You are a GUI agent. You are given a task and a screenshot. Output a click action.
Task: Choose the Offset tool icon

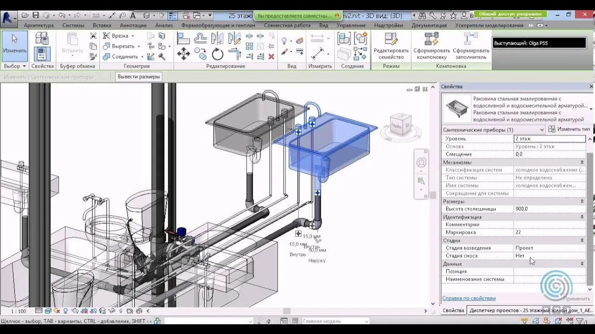(x=200, y=38)
